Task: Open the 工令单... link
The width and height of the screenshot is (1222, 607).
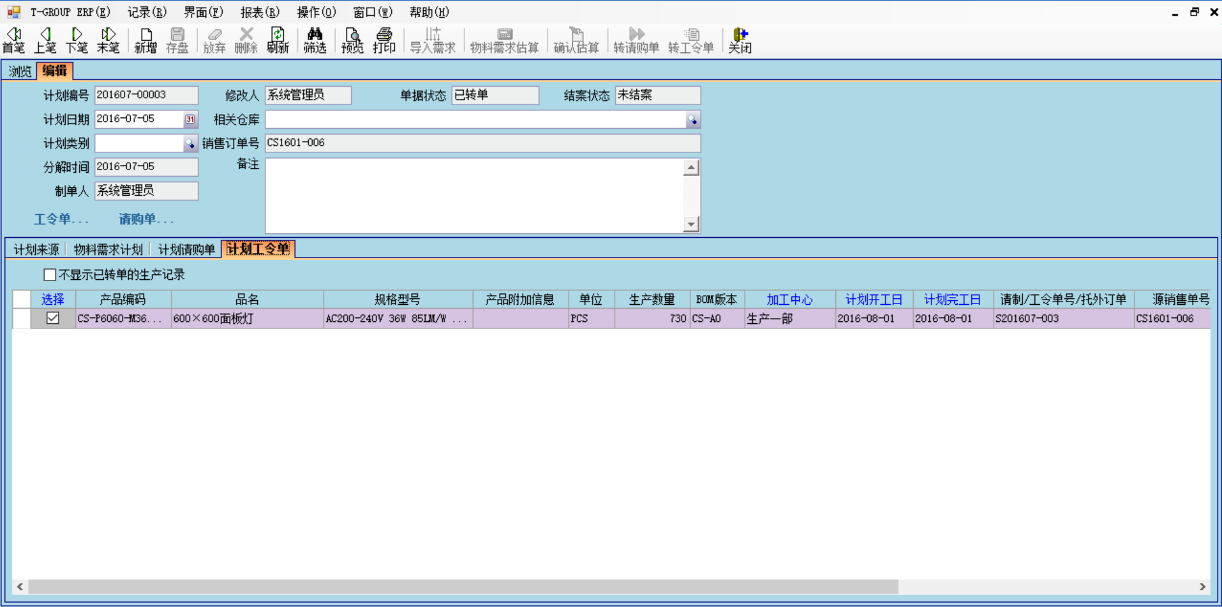Action: tap(61, 219)
